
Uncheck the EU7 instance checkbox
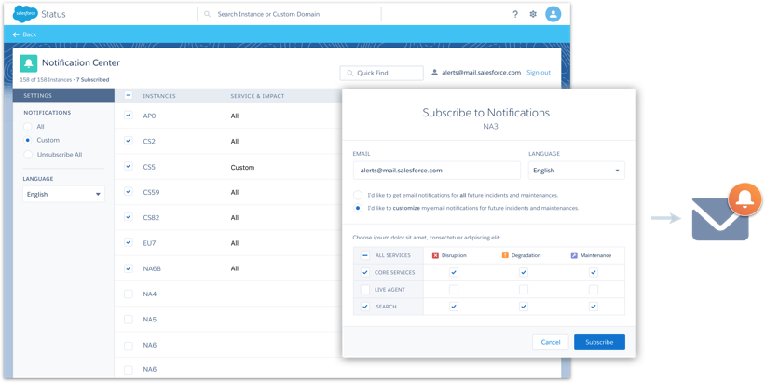tap(129, 242)
